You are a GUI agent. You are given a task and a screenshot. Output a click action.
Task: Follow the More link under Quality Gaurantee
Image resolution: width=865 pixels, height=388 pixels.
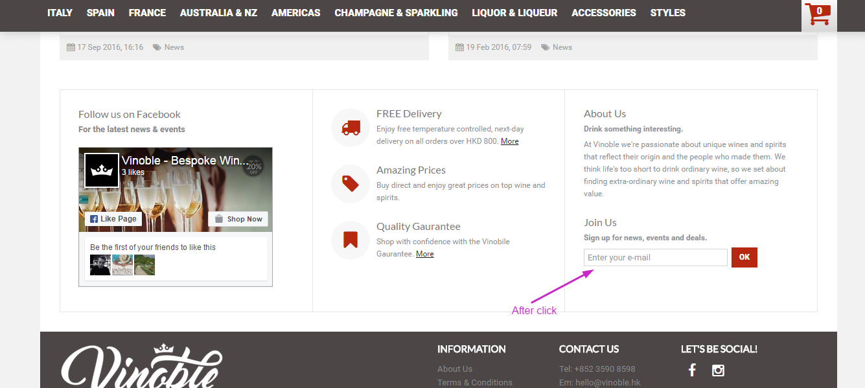coord(425,254)
